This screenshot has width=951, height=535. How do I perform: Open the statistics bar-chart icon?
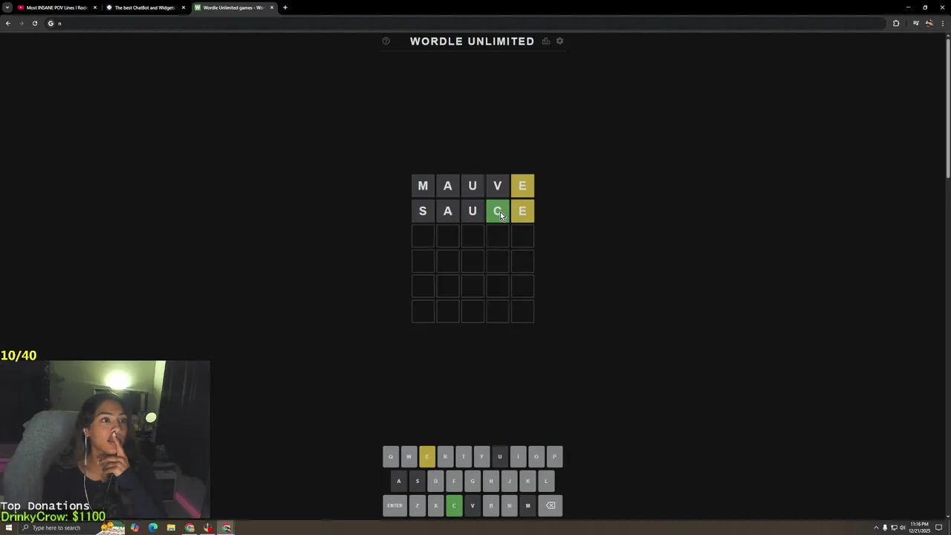pos(546,41)
